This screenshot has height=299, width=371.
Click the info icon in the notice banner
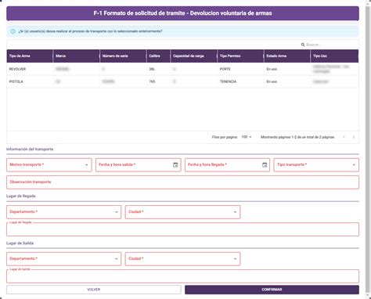pyautogui.click(x=13, y=31)
